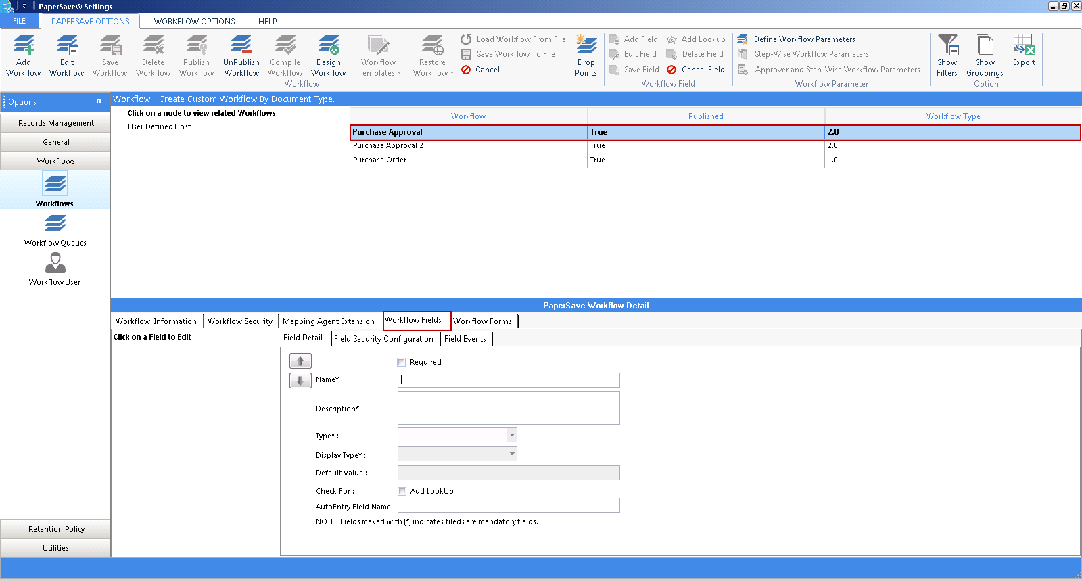Select the Workflows sidebar icon
The width and height of the screenshot is (1082, 581).
[55, 189]
